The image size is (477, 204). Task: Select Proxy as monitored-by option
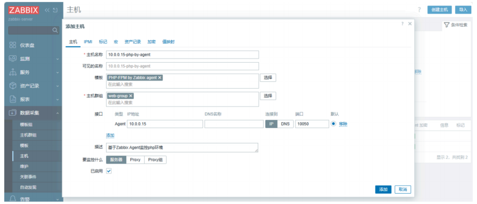[135, 160]
